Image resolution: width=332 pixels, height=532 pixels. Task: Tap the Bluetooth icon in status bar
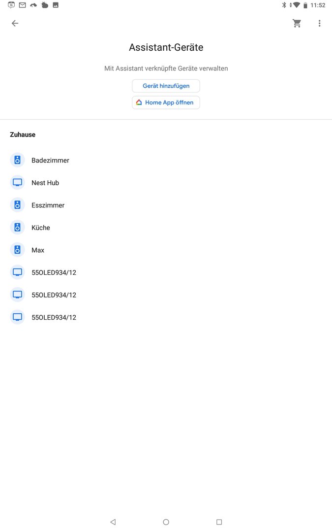tap(284, 5)
